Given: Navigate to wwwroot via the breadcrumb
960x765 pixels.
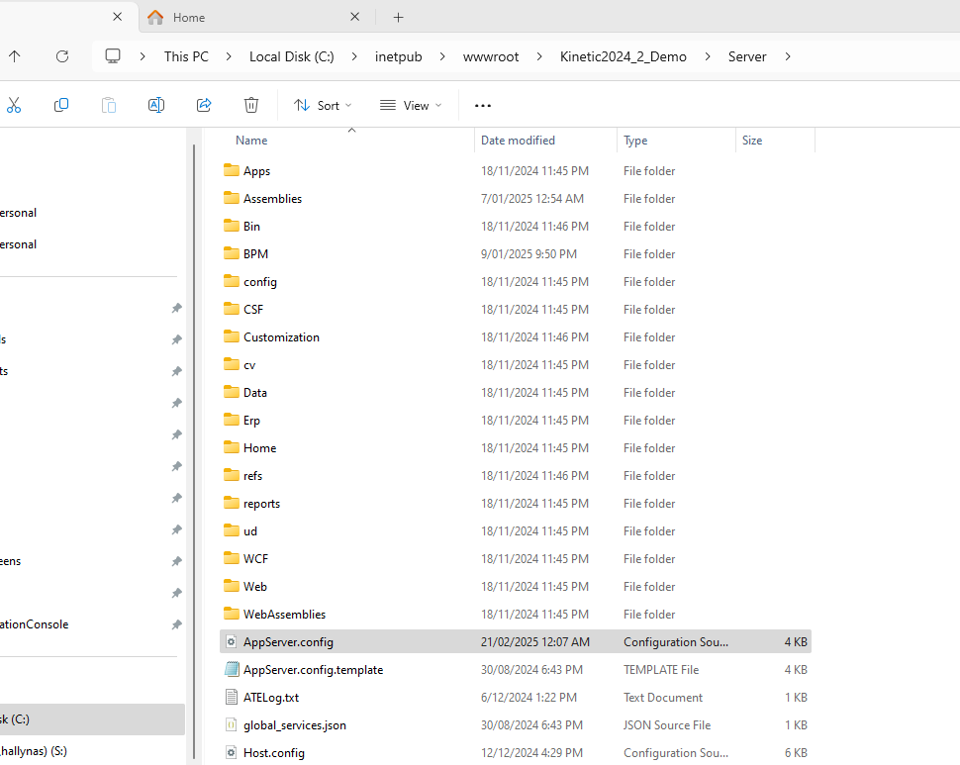Looking at the screenshot, I should pyautogui.click(x=491, y=56).
